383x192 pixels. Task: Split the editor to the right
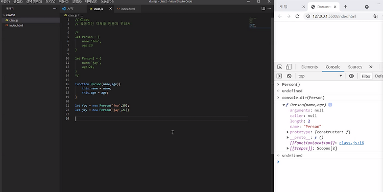coord(263,9)
